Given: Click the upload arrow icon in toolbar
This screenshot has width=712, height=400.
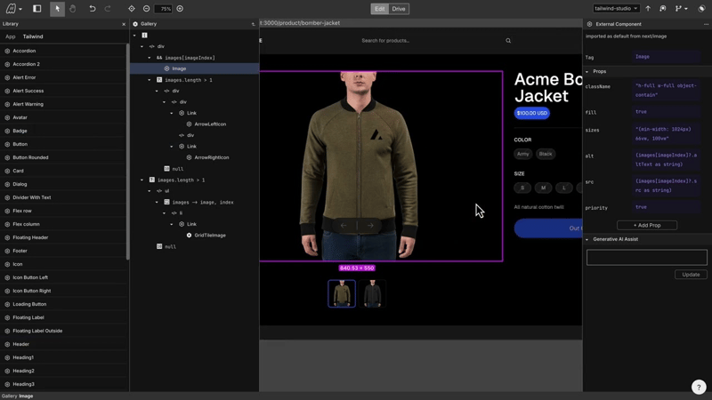Looking at the screenshot, I should 648,9.
